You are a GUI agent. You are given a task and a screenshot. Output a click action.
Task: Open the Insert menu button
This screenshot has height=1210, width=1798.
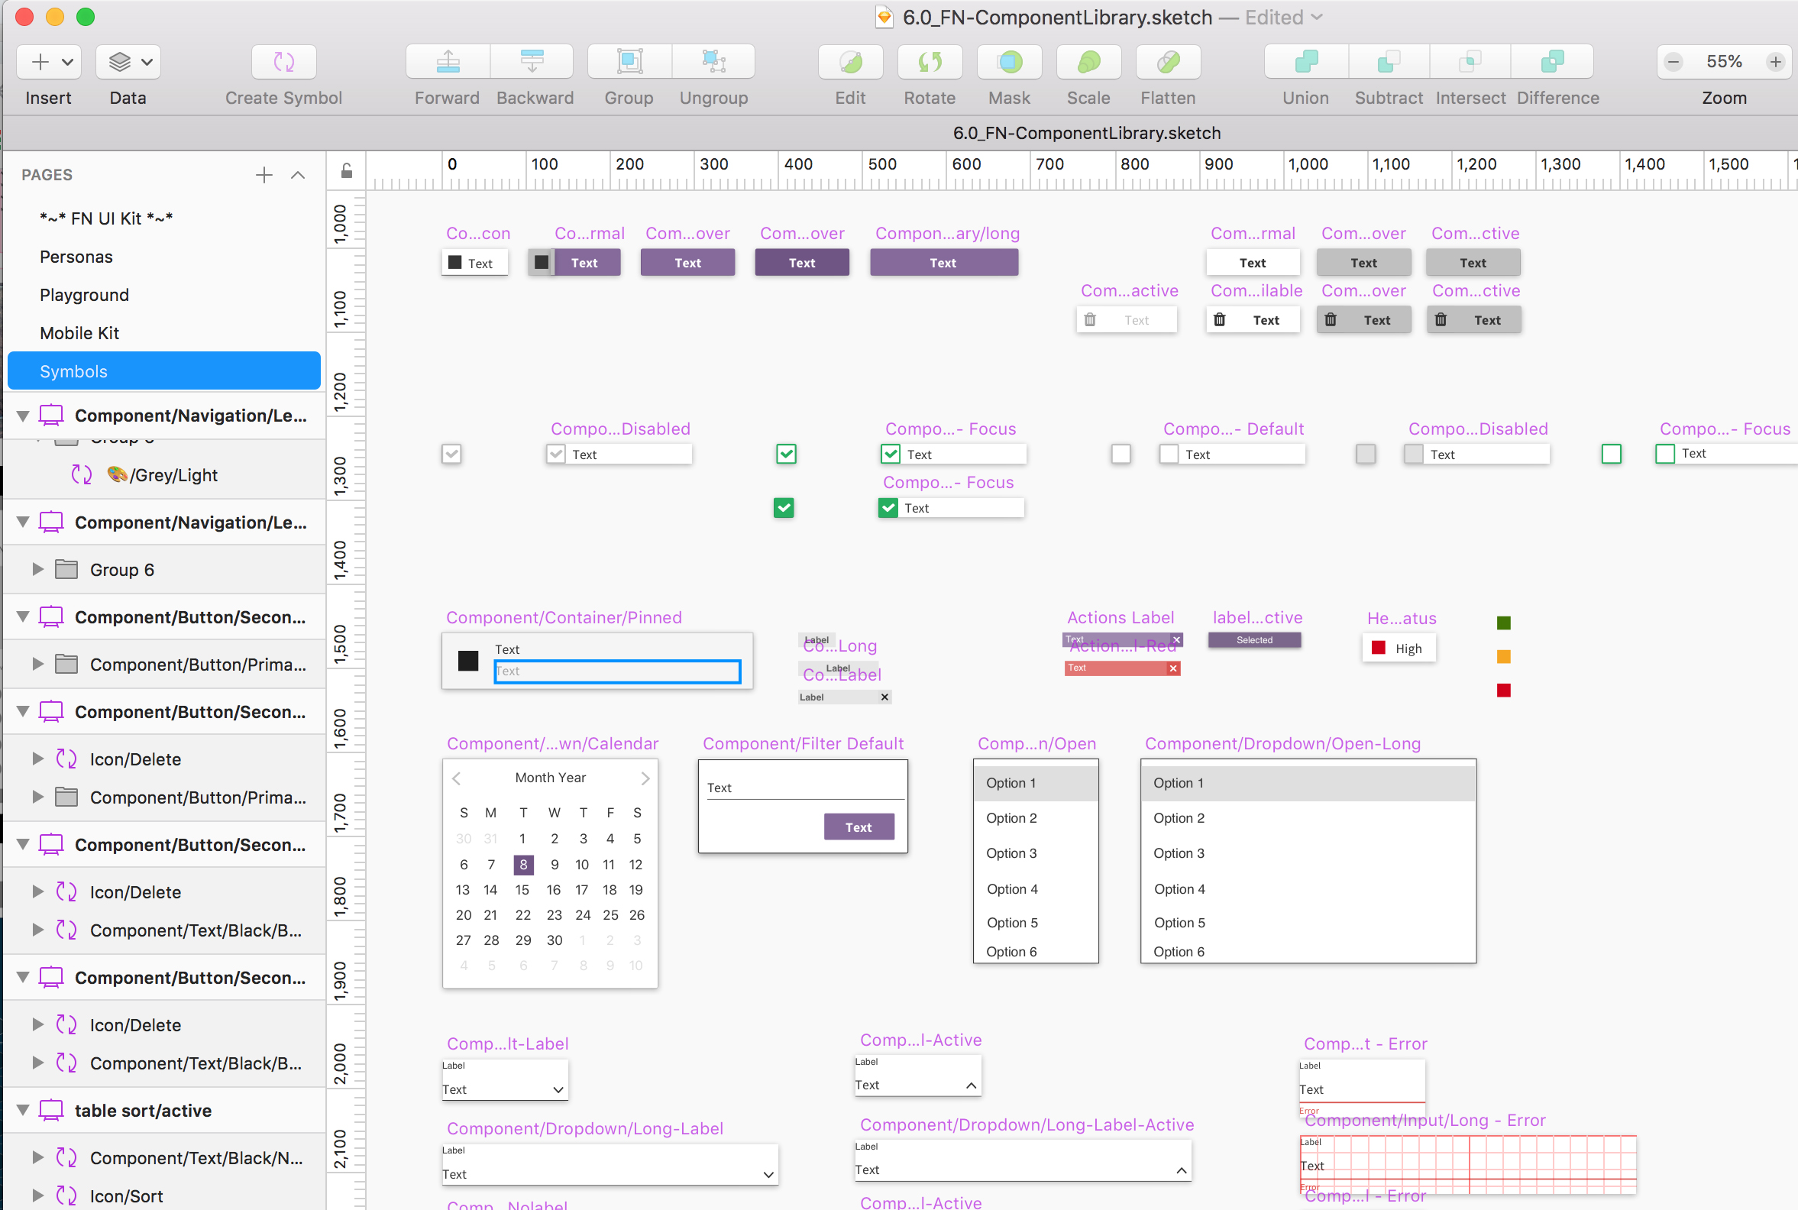point(48,62)
